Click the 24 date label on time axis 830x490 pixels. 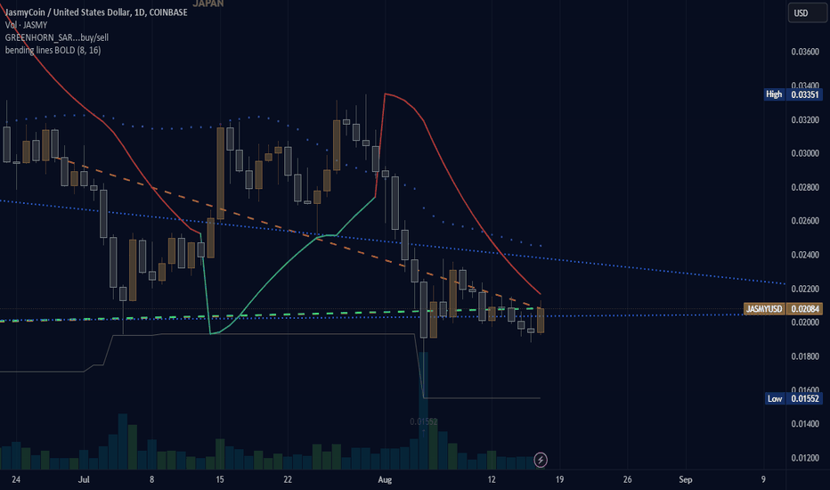pyautogui.click(x=16, y=479)
